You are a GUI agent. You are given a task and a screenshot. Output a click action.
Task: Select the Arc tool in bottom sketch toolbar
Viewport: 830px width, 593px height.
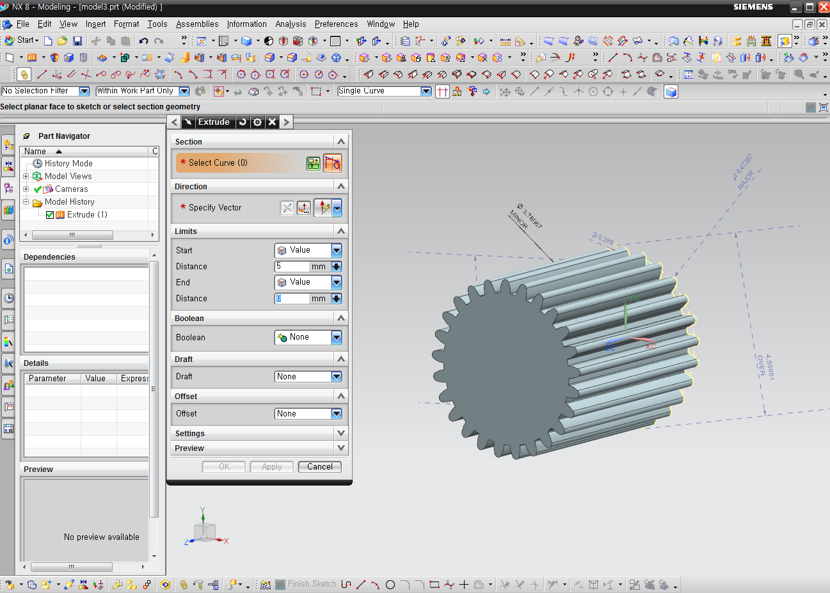coord(376,585)
